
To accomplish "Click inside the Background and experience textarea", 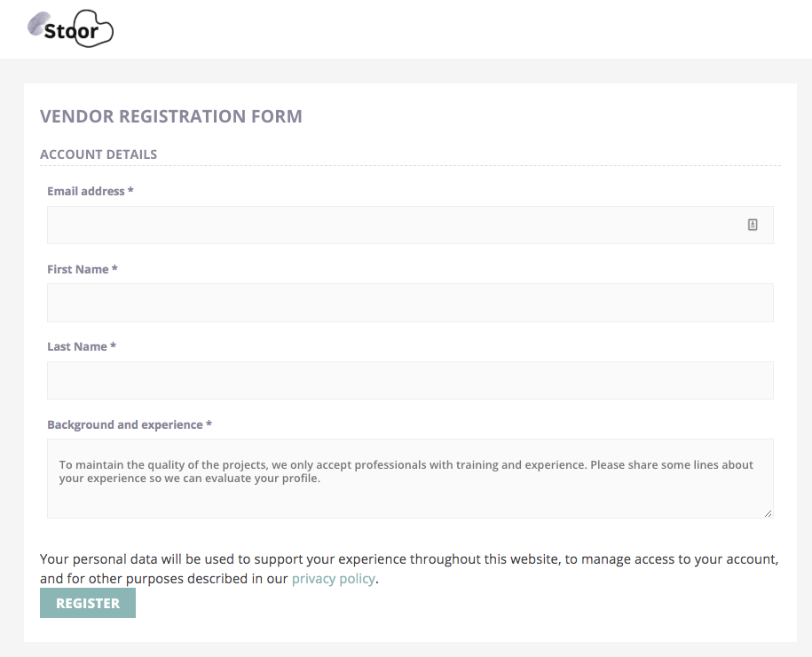I will click(410, 479).
